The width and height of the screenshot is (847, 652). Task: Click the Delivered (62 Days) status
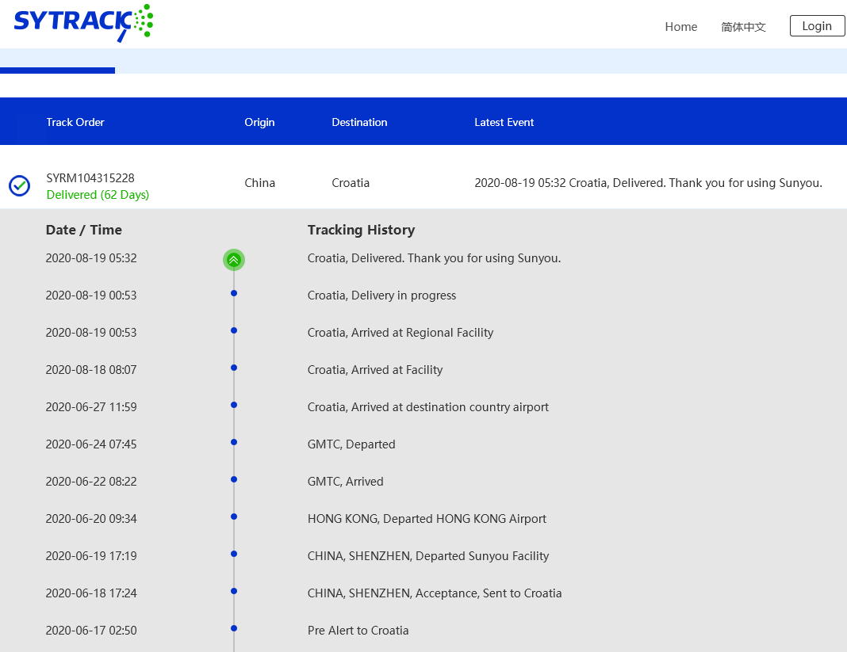98,195
